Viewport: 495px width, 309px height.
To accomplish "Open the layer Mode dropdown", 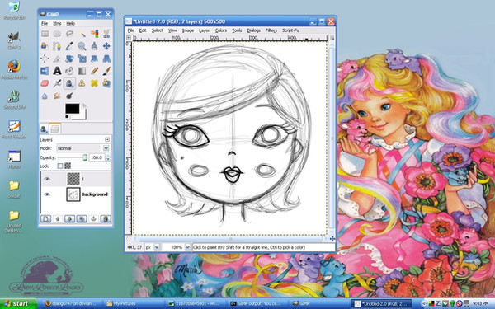I will point(83,148).
